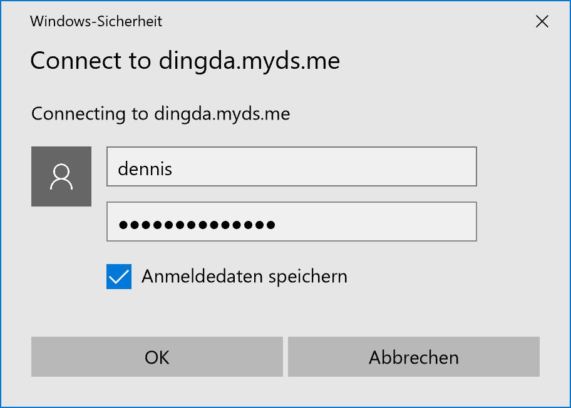Uncheck the Anmeldedaten speichern checkbox

click(119, 277)
